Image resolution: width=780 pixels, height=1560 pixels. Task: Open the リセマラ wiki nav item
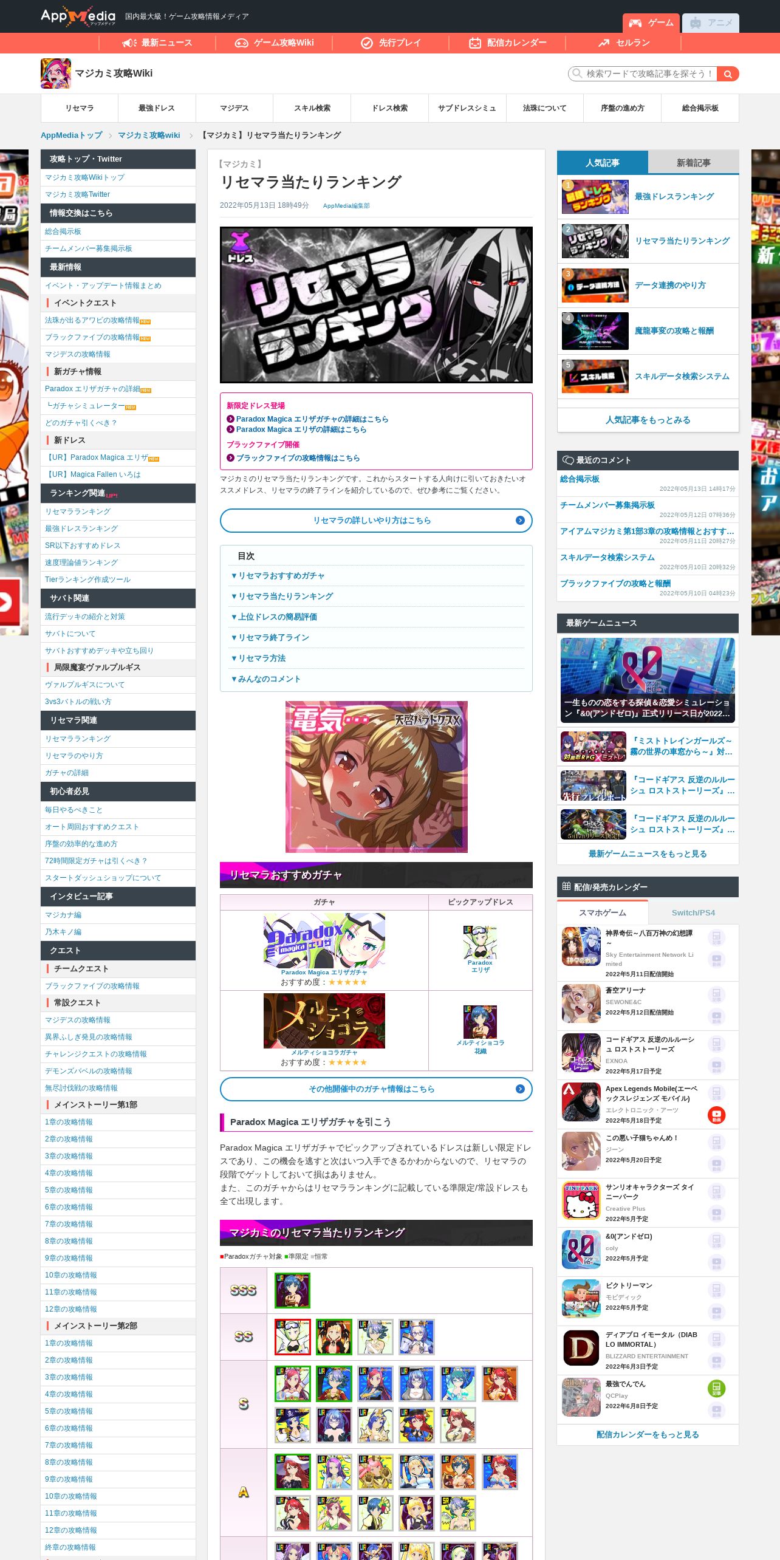[80, 108]
